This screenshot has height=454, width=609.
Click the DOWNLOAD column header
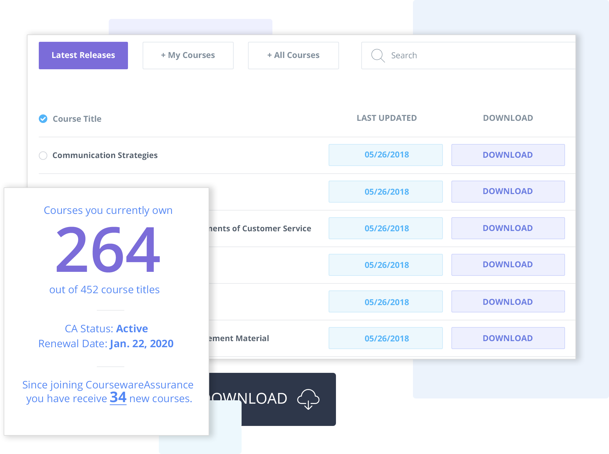pyautogui.click(x=508, y=118)
